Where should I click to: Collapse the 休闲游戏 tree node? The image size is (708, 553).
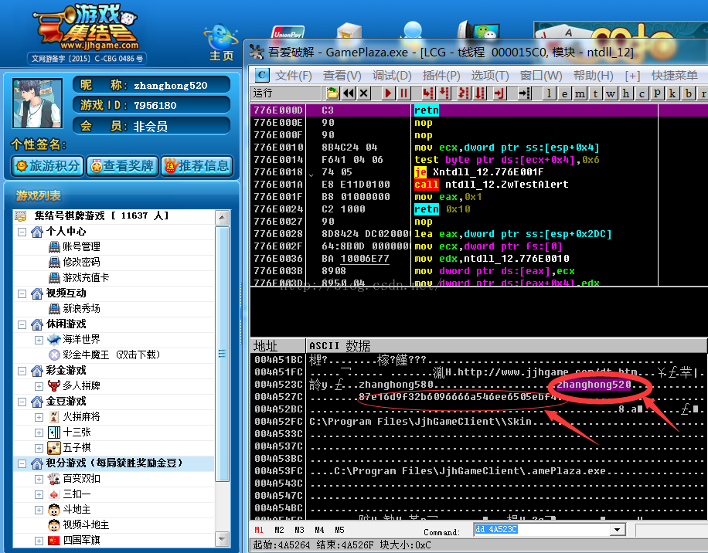coord(22,324)
